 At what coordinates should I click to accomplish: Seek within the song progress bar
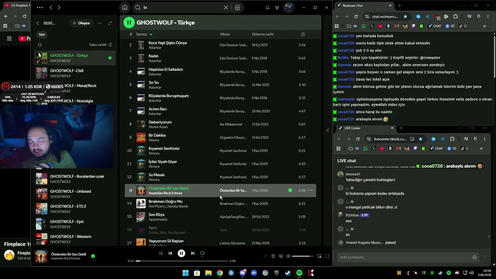(181, 261)
